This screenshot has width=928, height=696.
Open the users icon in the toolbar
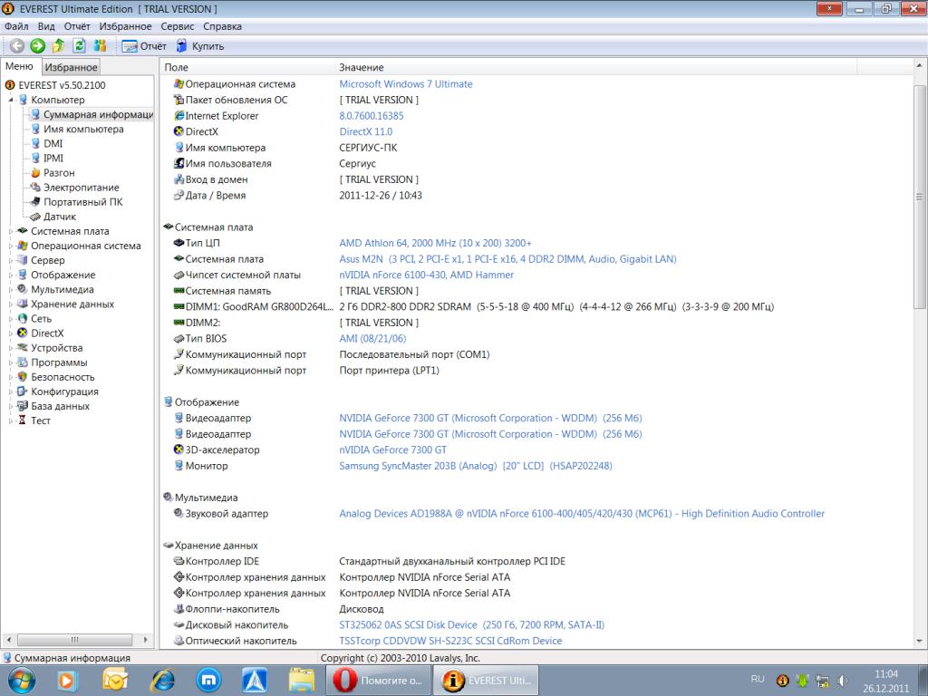click(x=100, y=45)
